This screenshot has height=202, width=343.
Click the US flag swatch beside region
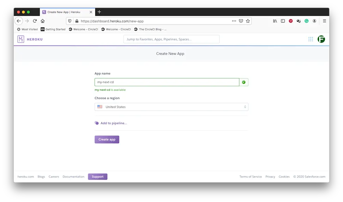point(99,106)
